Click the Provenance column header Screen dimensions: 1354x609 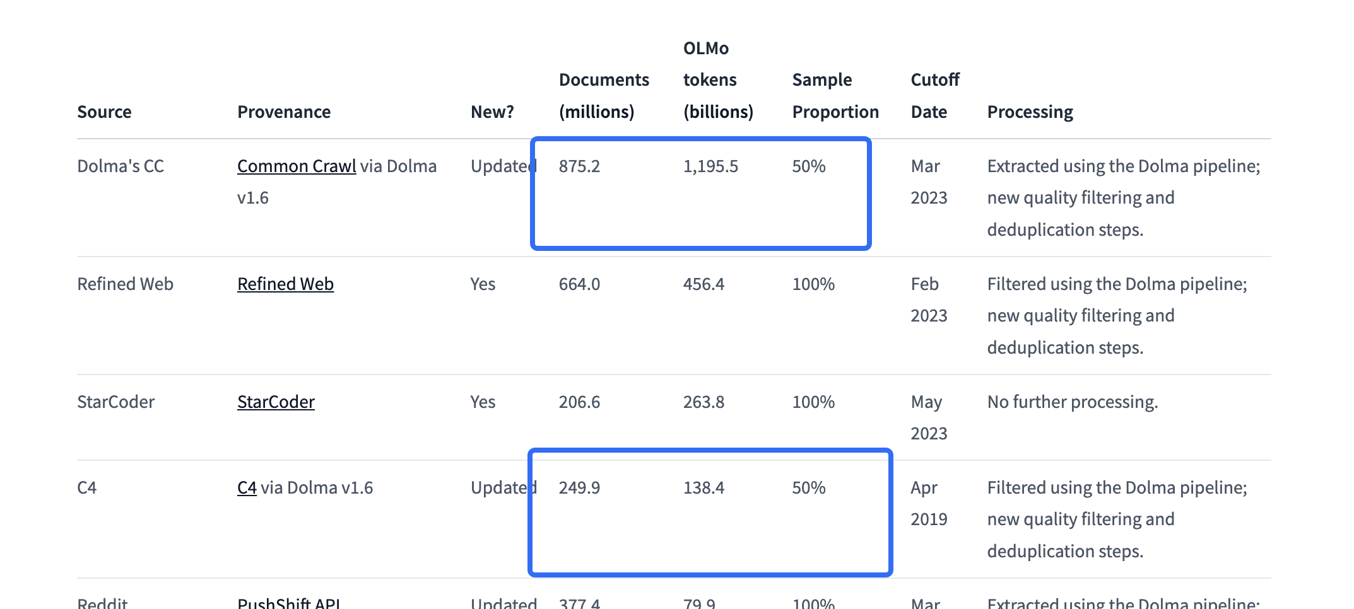[x=284, y=112]
